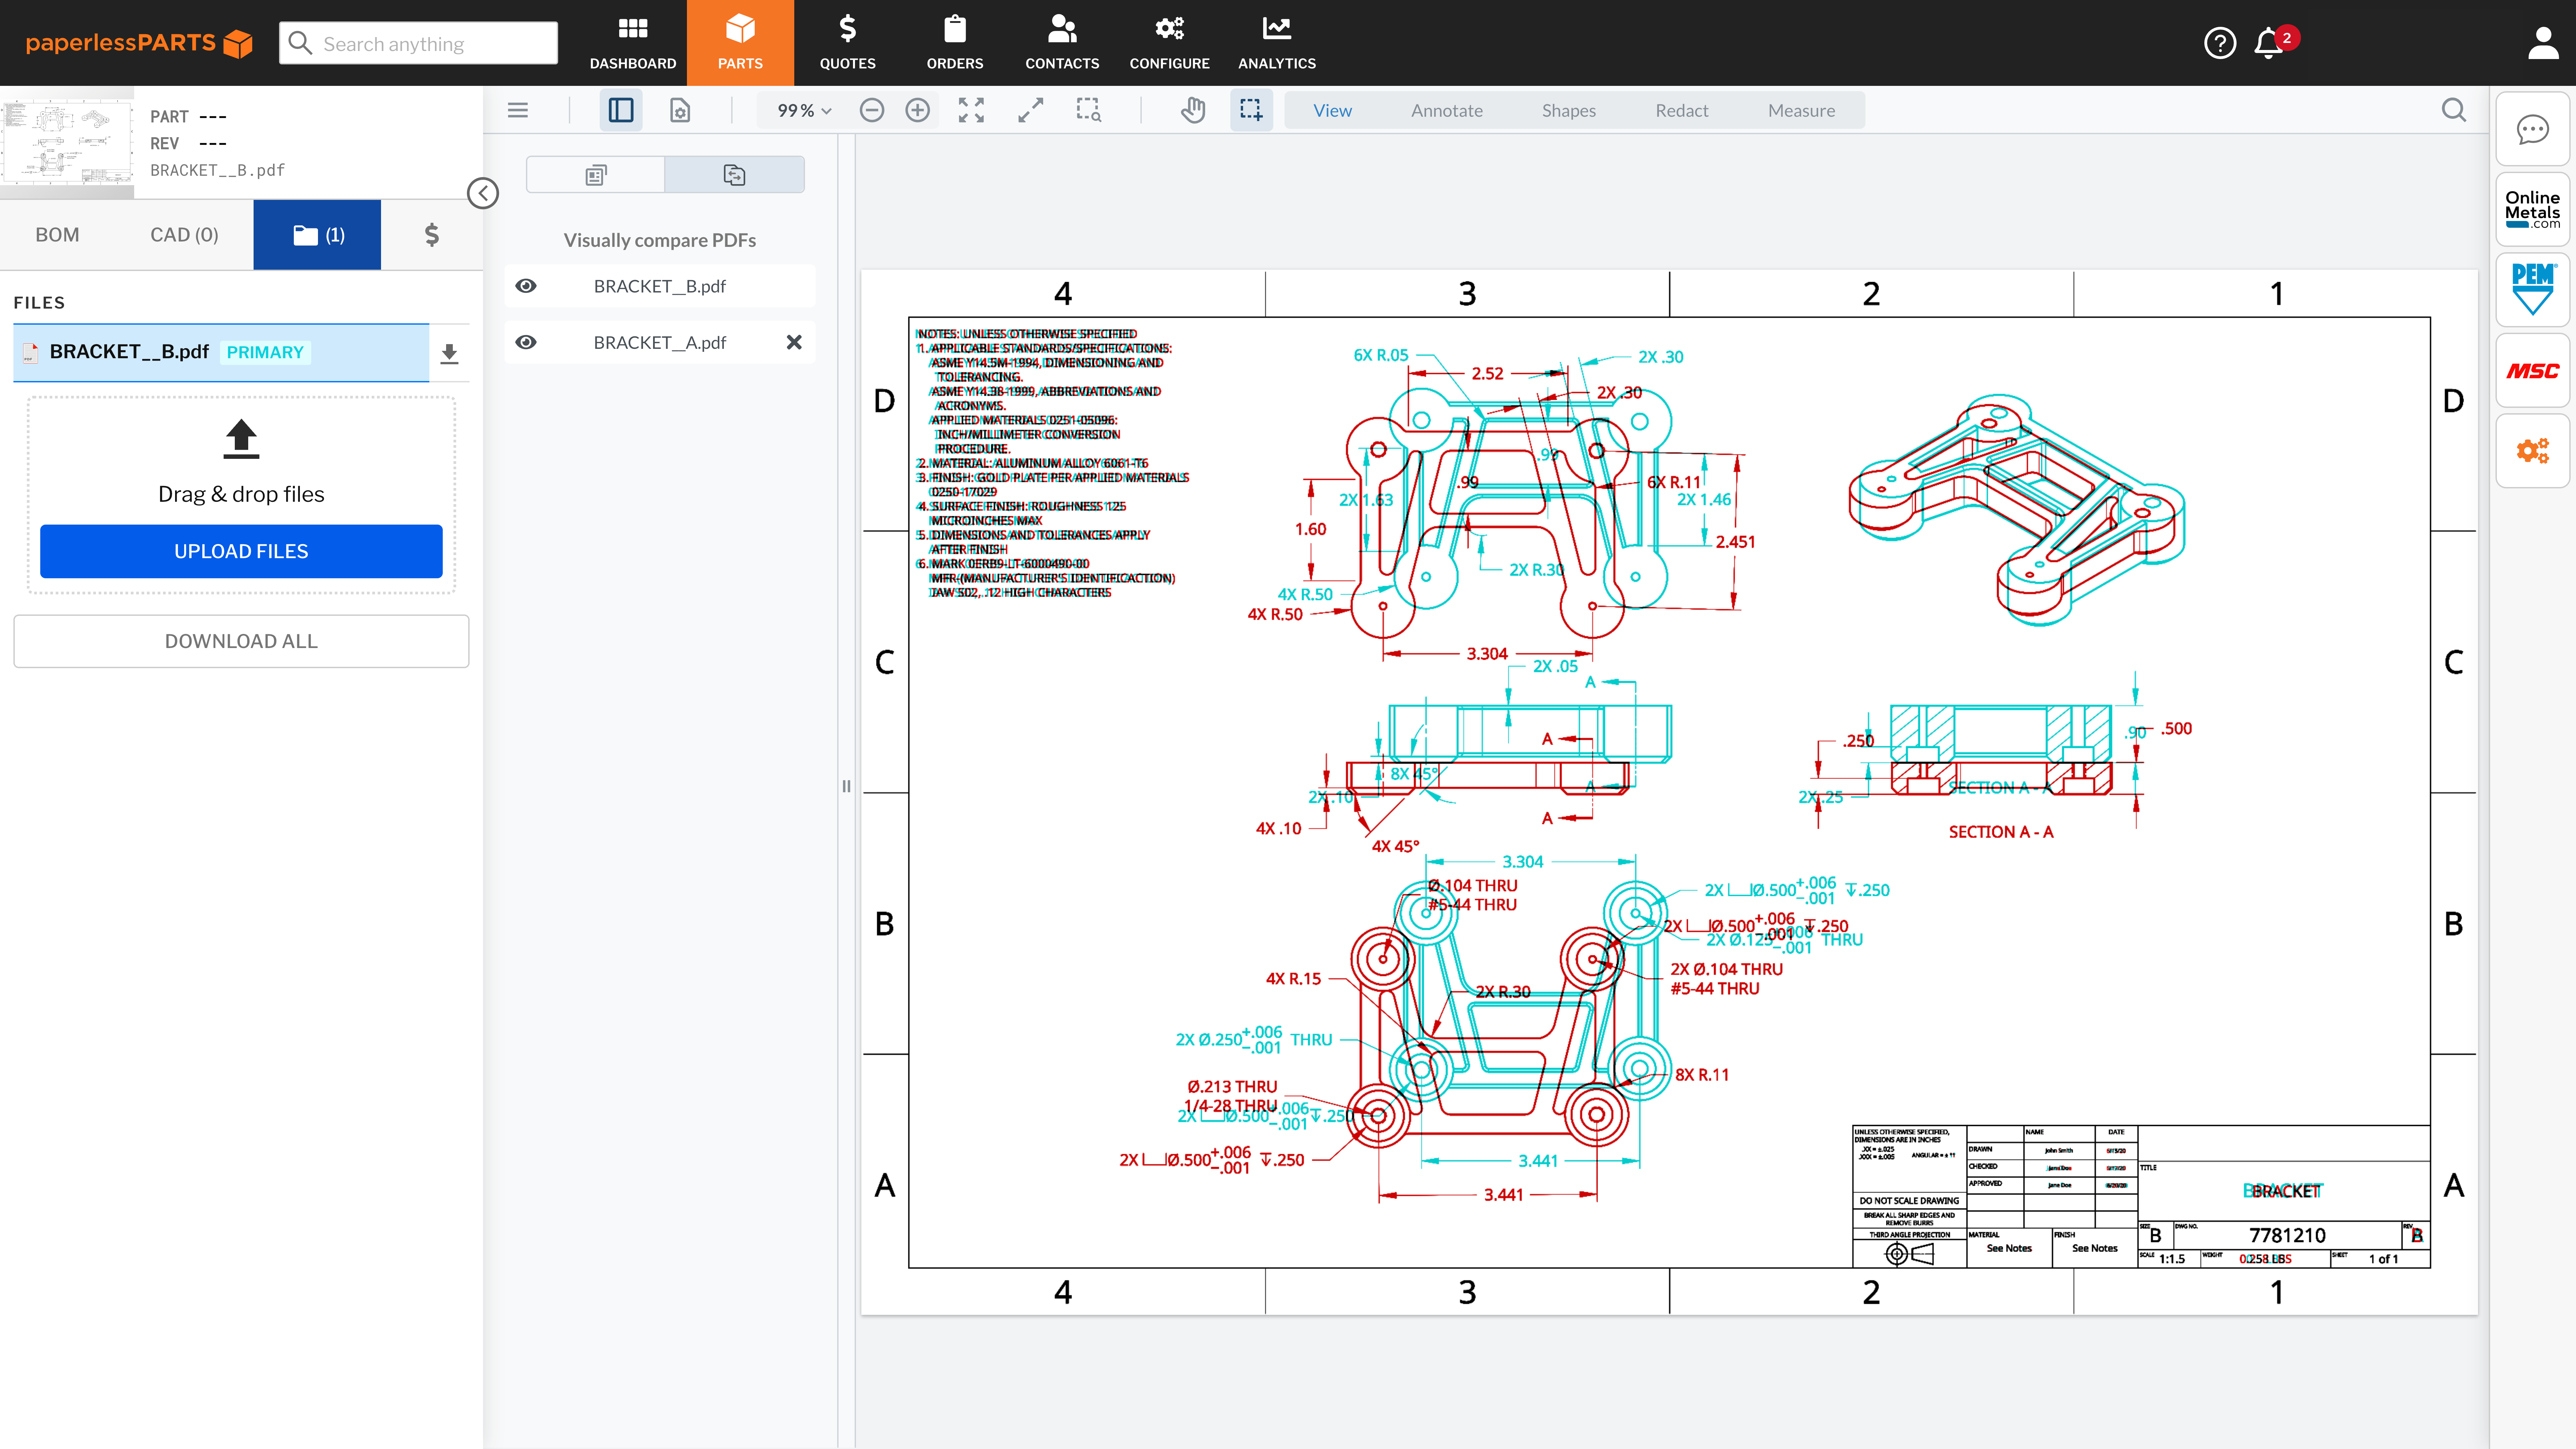Open Contacts

click(1062, 43)
